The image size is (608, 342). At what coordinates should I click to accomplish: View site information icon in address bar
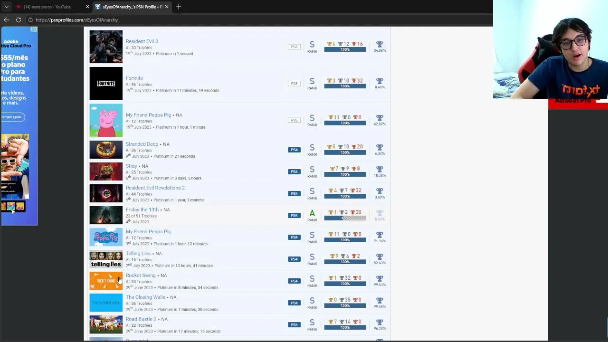[30, 20]
